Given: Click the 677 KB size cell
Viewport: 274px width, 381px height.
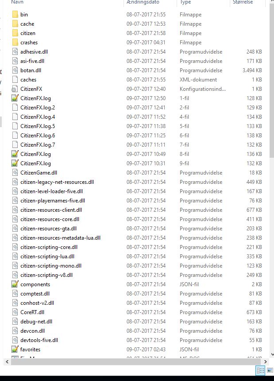Looking at the screenshot, I should [254, 210].
